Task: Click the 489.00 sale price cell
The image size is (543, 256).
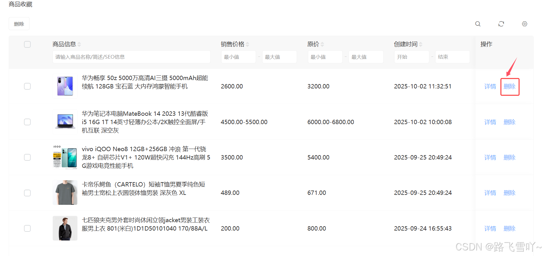Action: point(230,193)
